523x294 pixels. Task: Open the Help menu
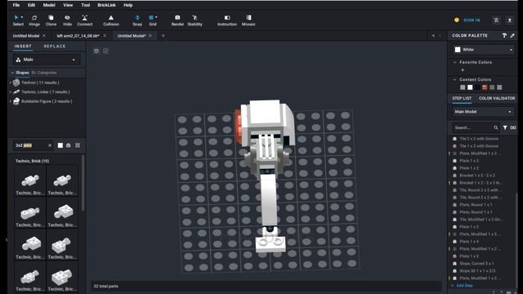tap(128, 5)
